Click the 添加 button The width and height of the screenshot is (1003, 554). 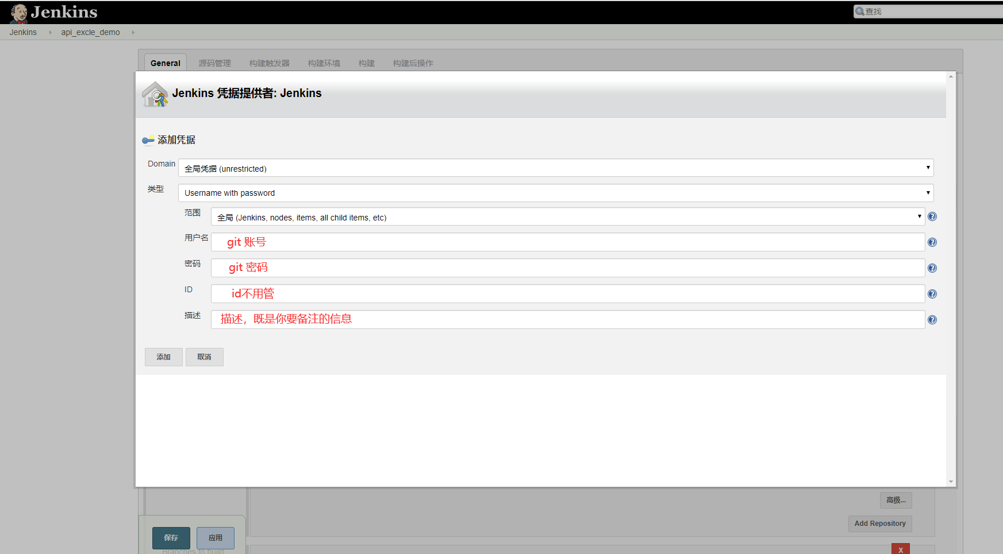164,357
